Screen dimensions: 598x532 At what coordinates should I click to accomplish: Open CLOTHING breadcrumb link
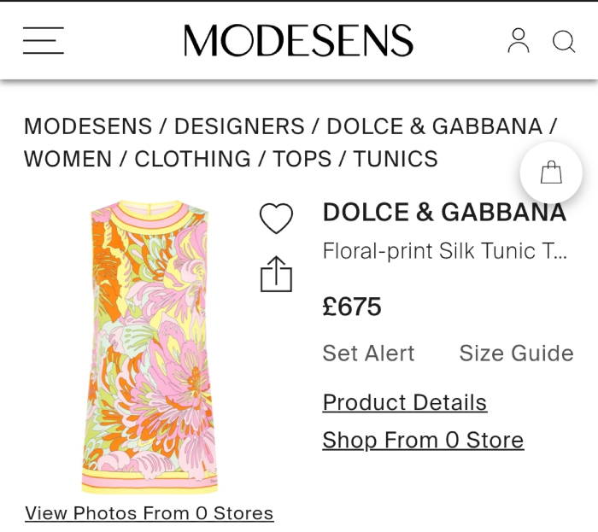[x=192, y=159]
